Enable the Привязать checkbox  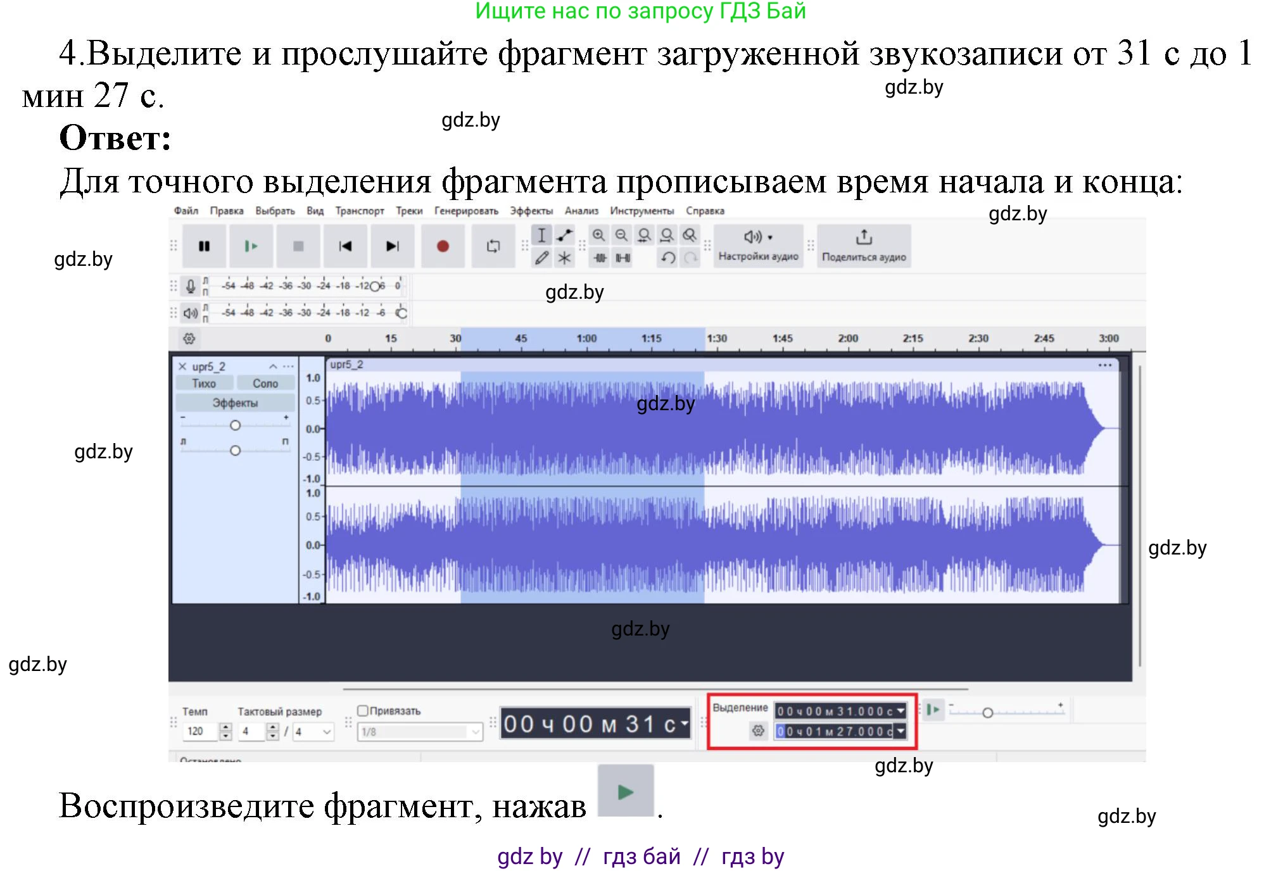tap(363, 711)
